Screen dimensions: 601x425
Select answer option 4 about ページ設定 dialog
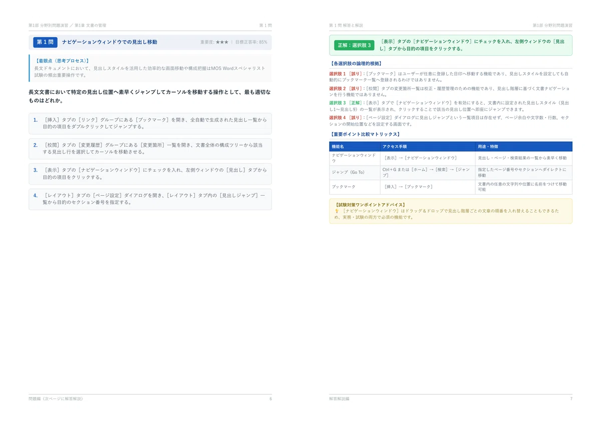point(150,199)
